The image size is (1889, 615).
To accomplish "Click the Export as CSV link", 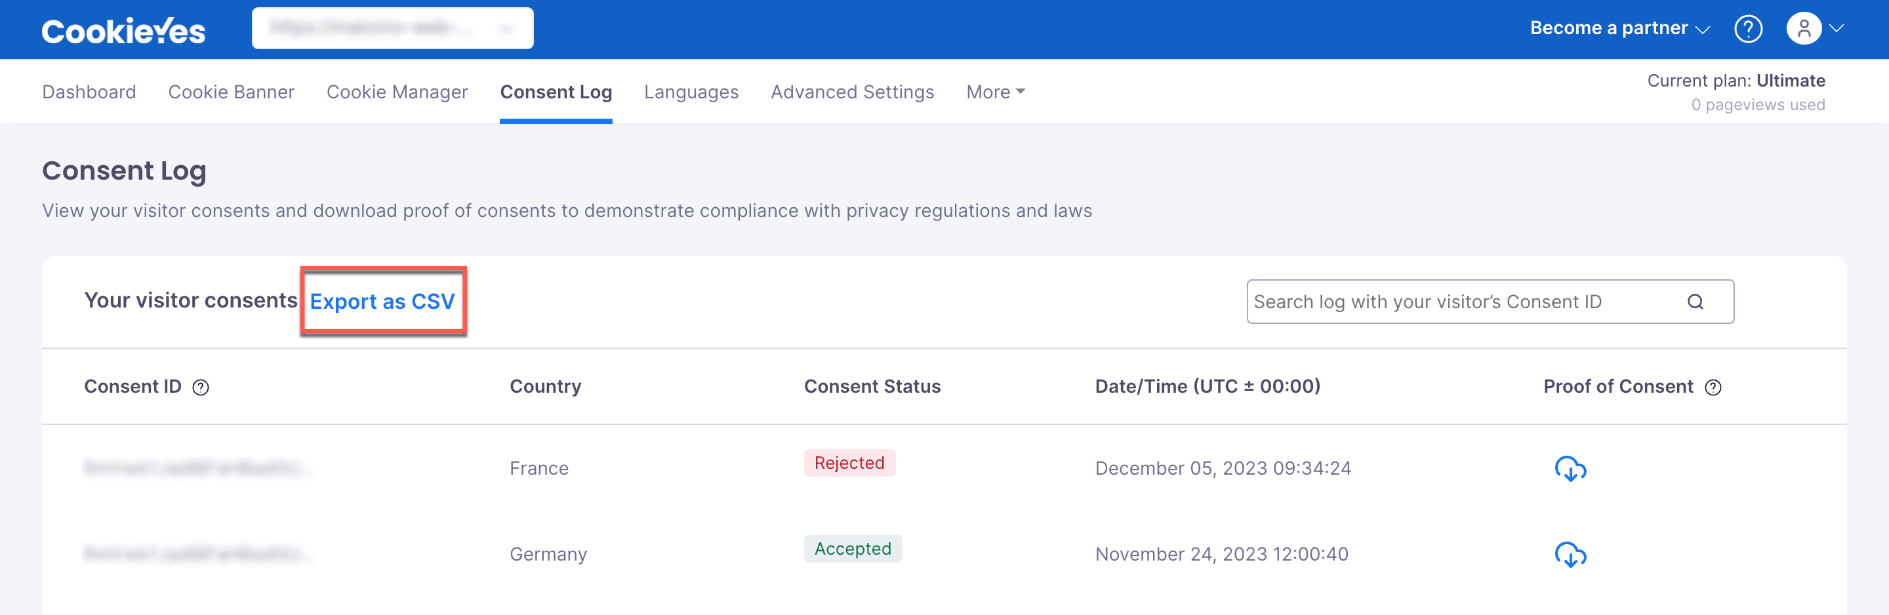I will 382,302.
